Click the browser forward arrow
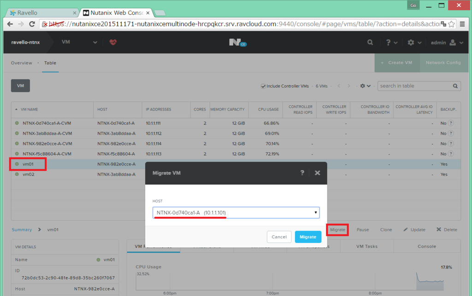The image size is (472, 296). click(x=21, y=24)
